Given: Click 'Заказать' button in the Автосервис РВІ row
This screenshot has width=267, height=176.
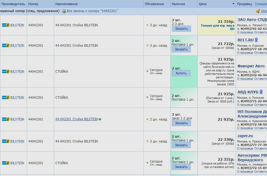Looking at the screenshot, I should (x=181, y=167).
